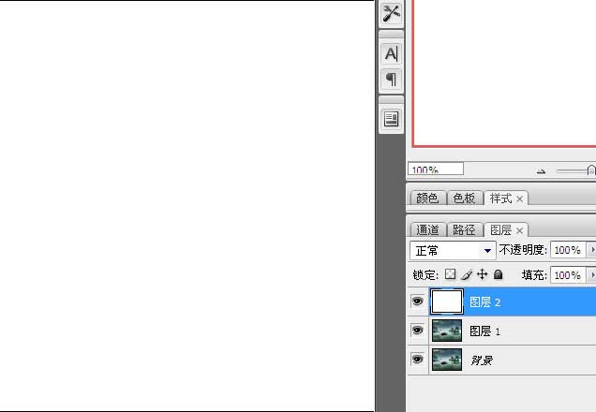Toggle lock all padlock icon
The image size is (596, 412).
pos(498,274)
